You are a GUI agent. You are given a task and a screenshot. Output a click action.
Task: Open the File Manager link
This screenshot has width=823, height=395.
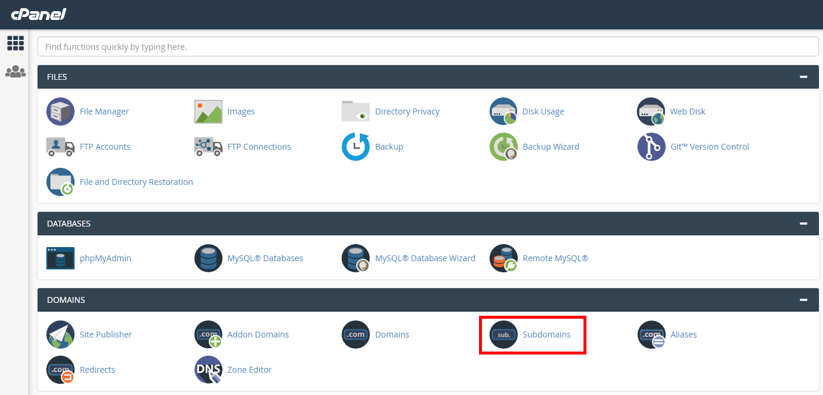click(104, 112)
